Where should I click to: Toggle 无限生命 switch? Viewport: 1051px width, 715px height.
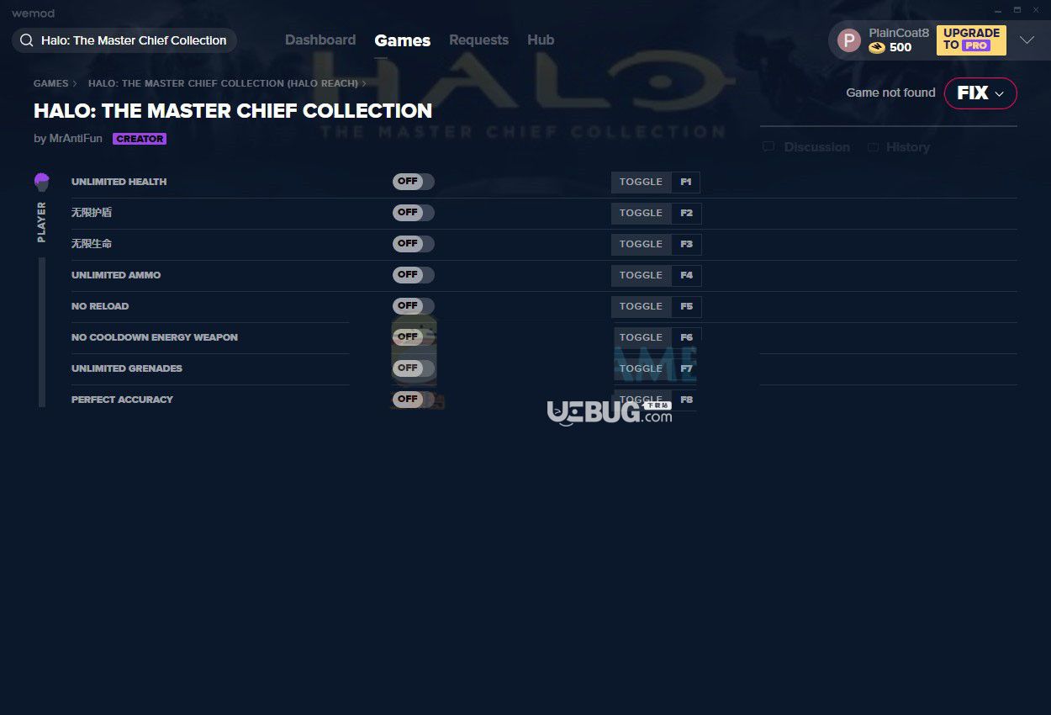[414, 244]
